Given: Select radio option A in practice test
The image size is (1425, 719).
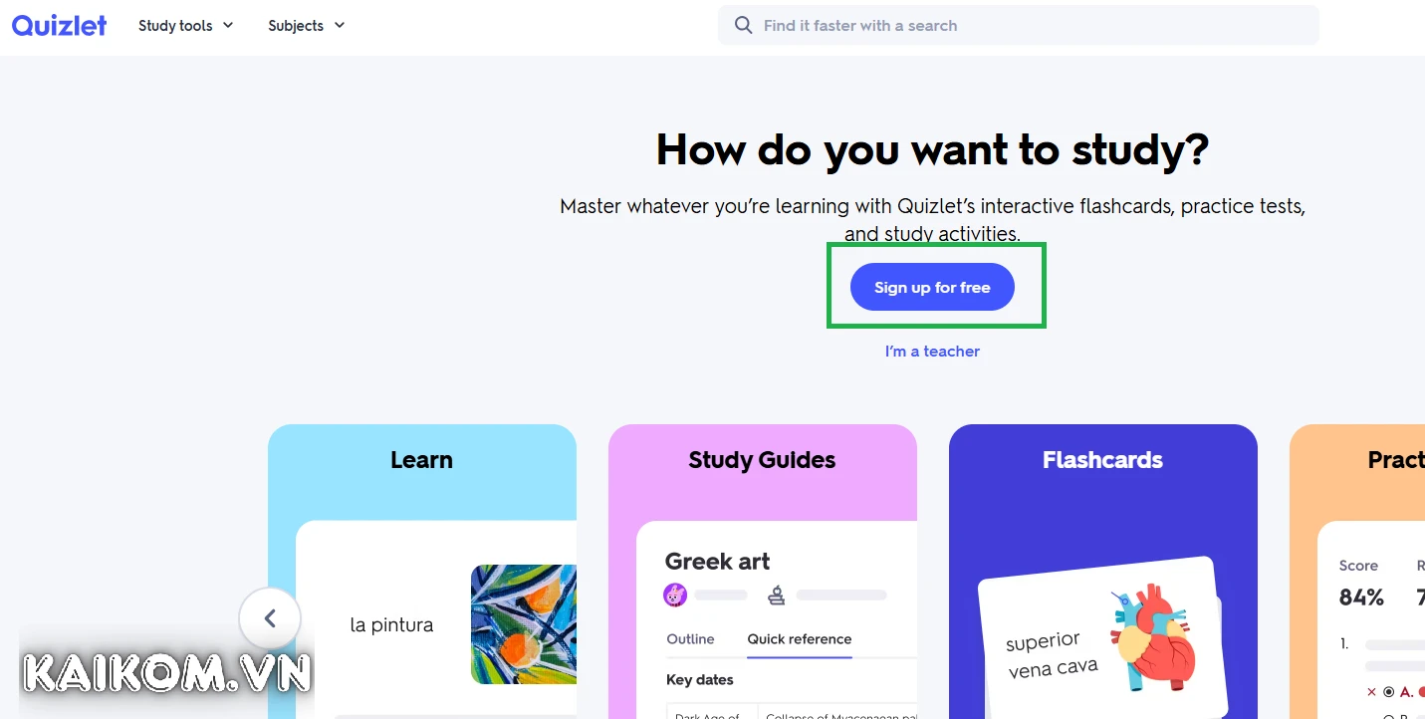Looking at the screenshot, I should click(x=1388, y=691).
